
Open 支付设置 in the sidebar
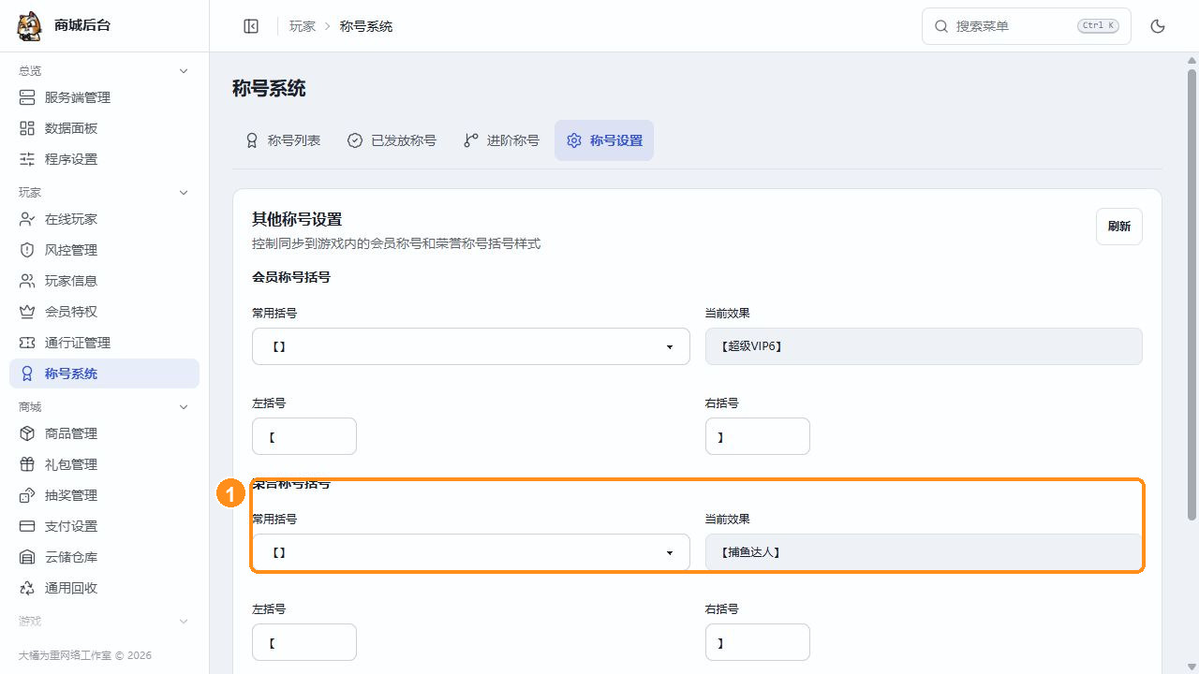(x=104, y=526)
